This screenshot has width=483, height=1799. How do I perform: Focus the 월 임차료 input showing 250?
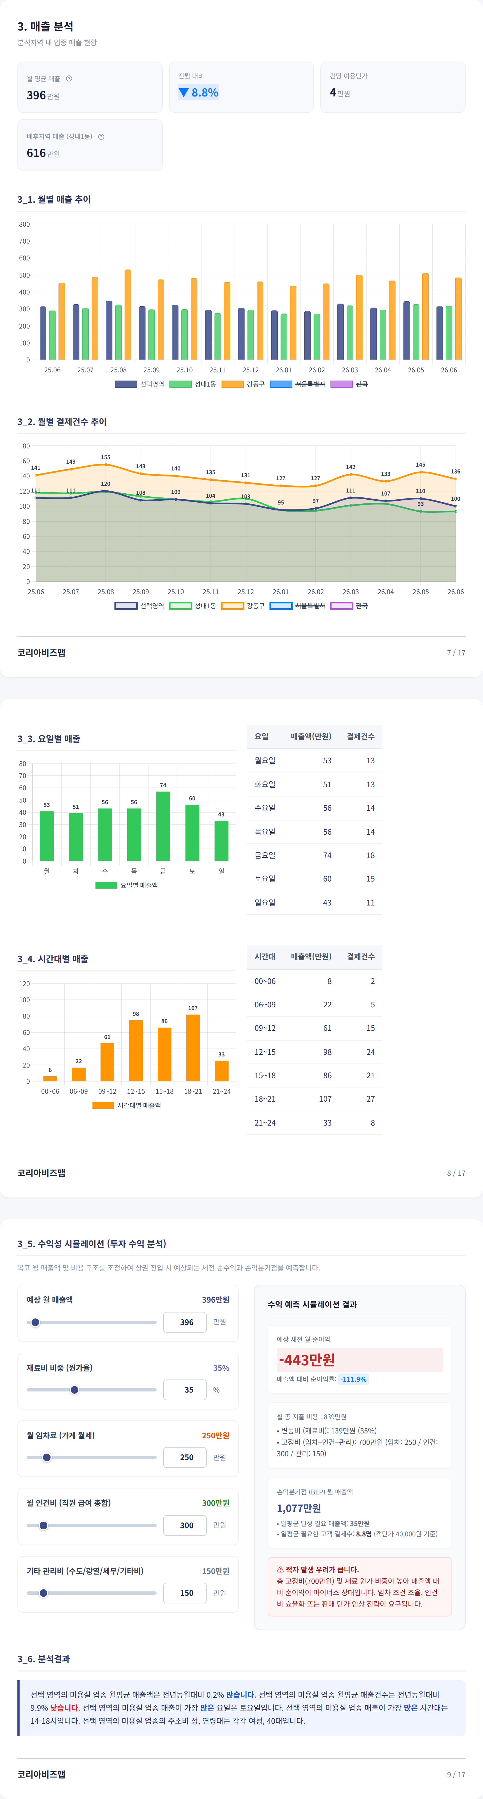click(x=185, y=1457)
